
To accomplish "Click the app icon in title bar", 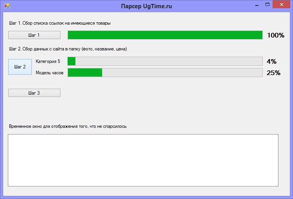I will 7,6.
